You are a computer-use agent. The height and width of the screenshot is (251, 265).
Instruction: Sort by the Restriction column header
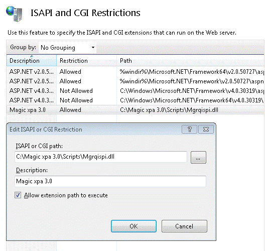pyautogui.click(x=86, y=61)
